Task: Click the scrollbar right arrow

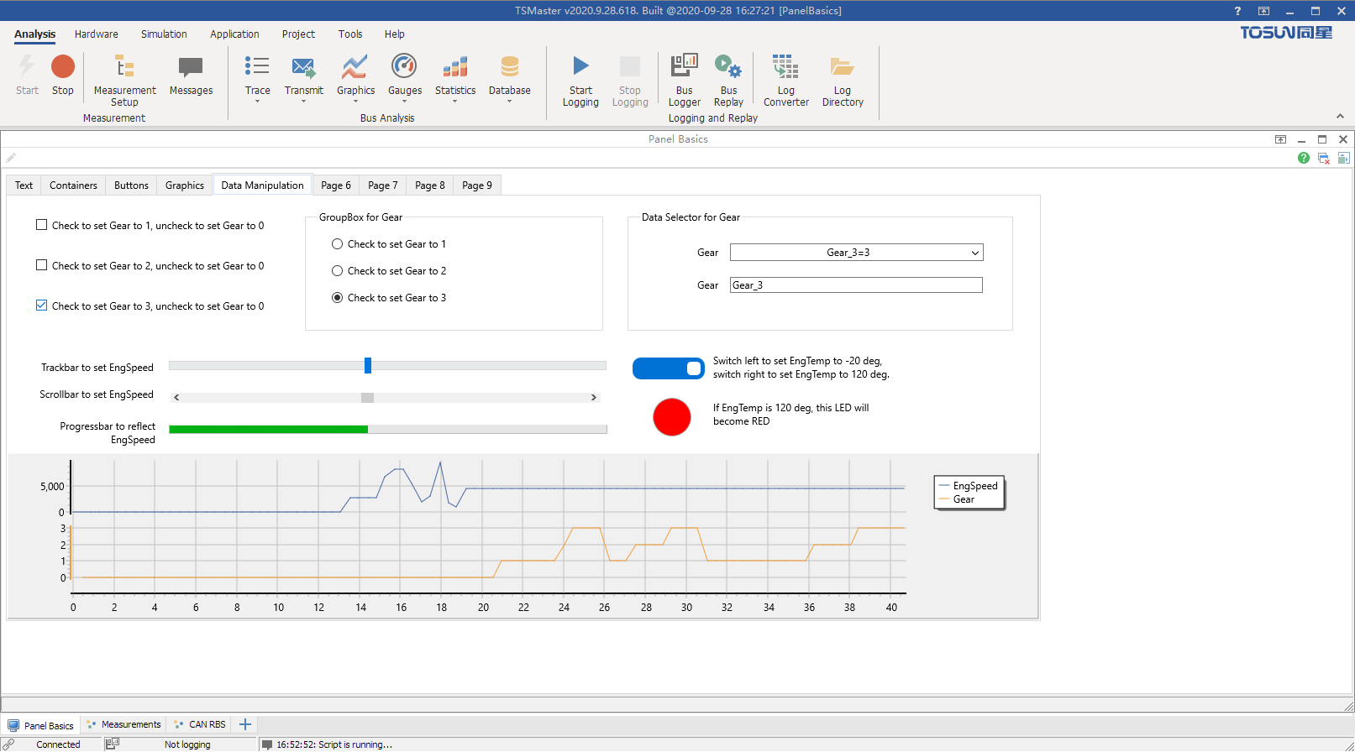Action: point(594,398)
